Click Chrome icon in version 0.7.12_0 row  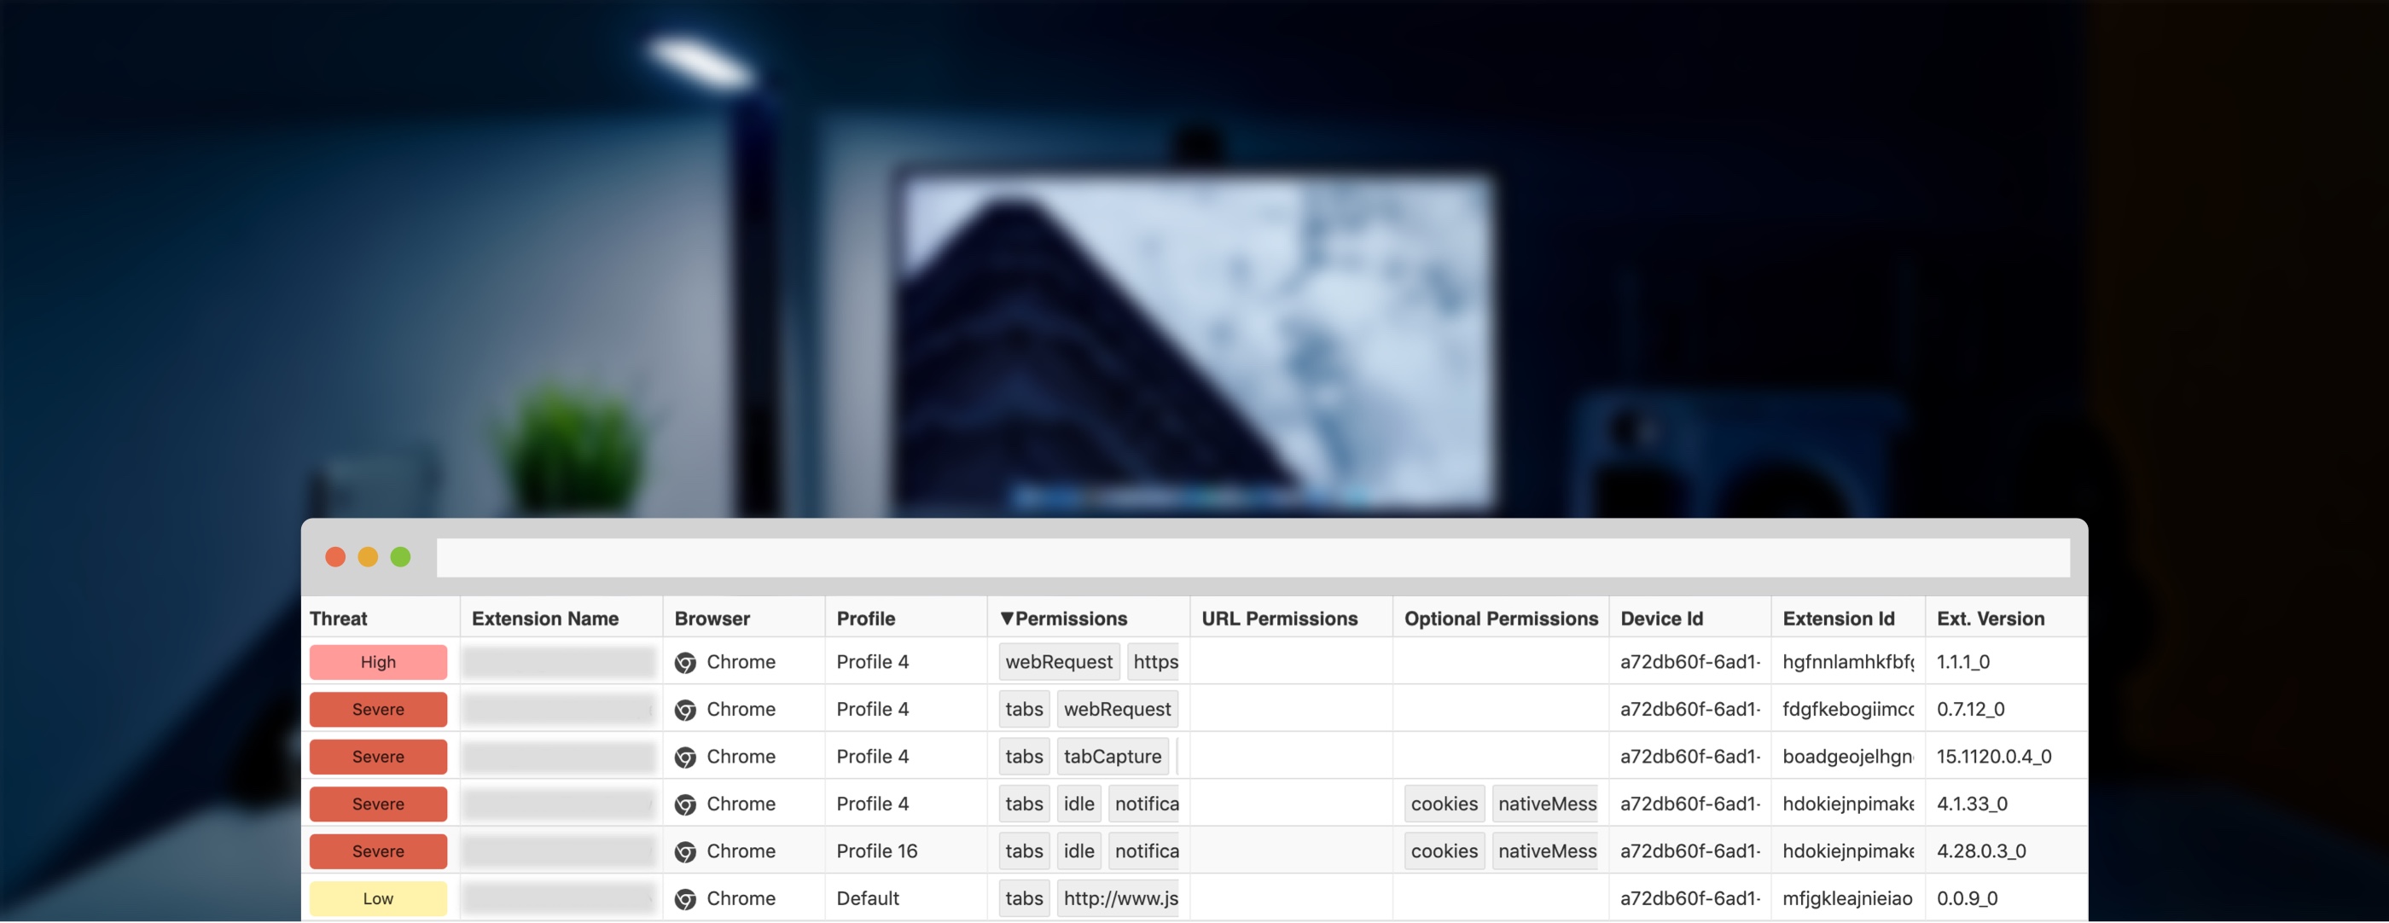(x=685, y=710)
